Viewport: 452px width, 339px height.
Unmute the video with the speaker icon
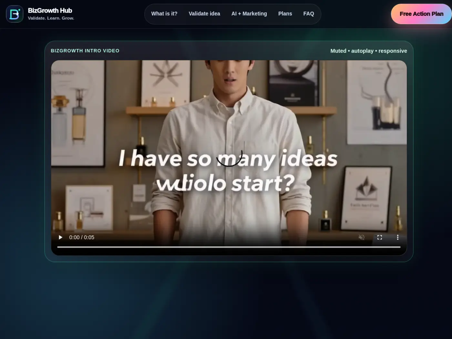[362, 237]
